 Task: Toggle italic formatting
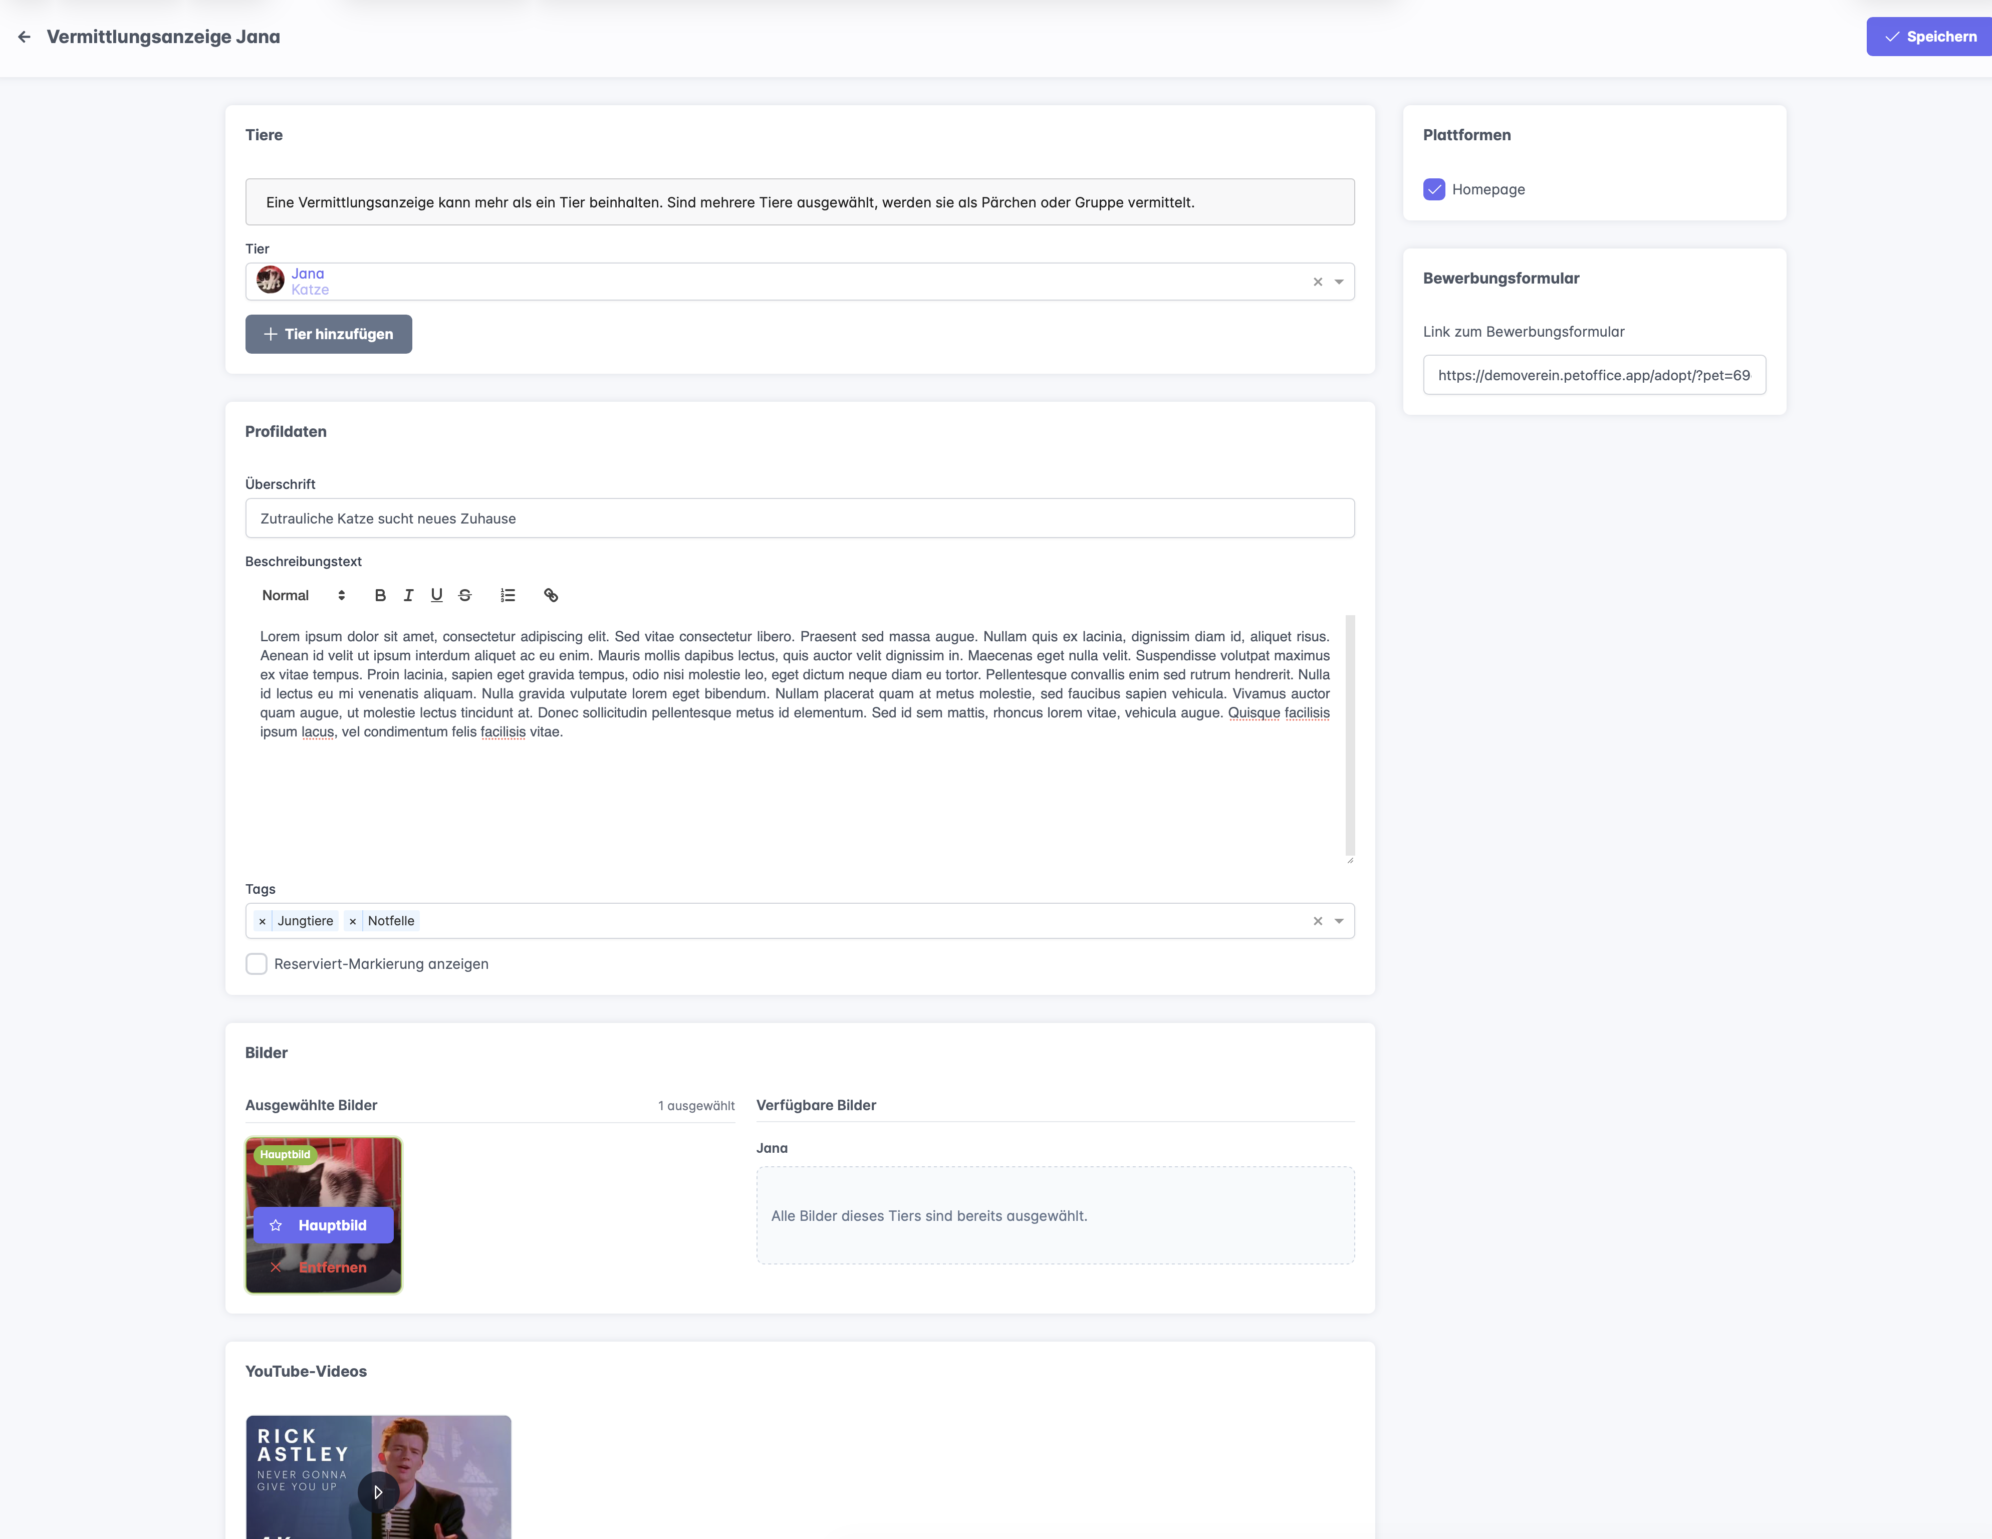(409, 595)
